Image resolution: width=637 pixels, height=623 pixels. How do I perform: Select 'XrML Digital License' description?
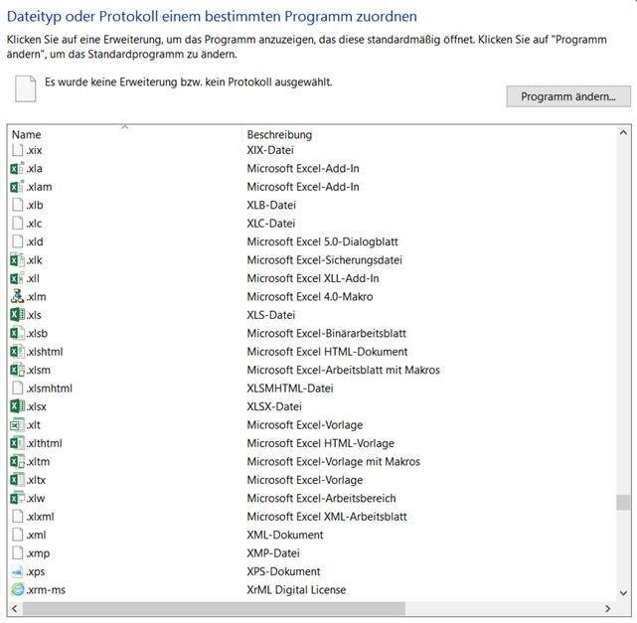[296, 589]
